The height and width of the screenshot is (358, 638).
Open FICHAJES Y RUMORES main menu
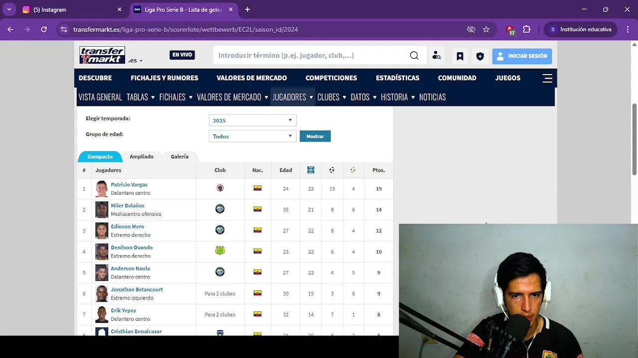tap(164, 78)
